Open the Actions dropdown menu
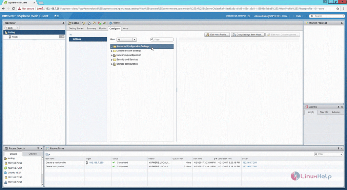The height and width of the screenshot is (190, 347). click(116, 23)
